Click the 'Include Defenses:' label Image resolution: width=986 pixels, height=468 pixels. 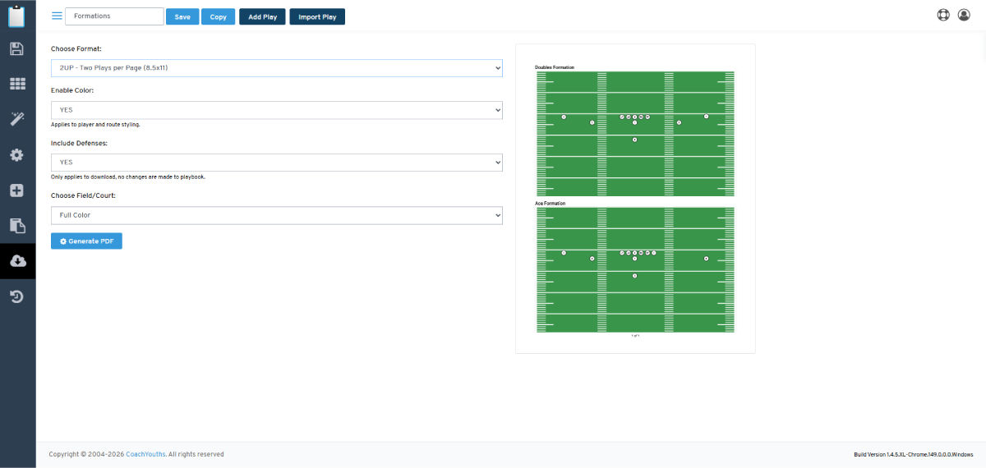pyautogui.click(x=79, y=143)
